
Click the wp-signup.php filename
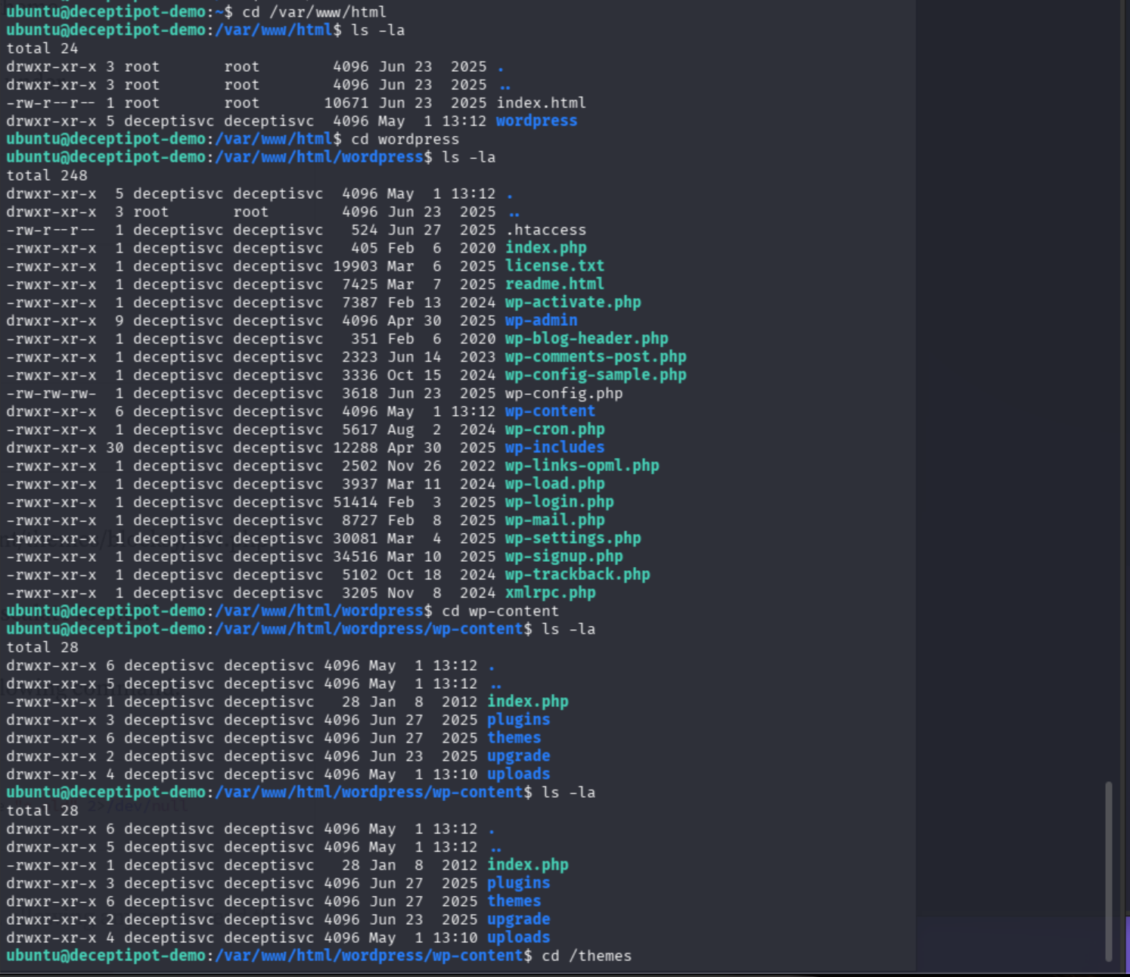tap(563, 557)
